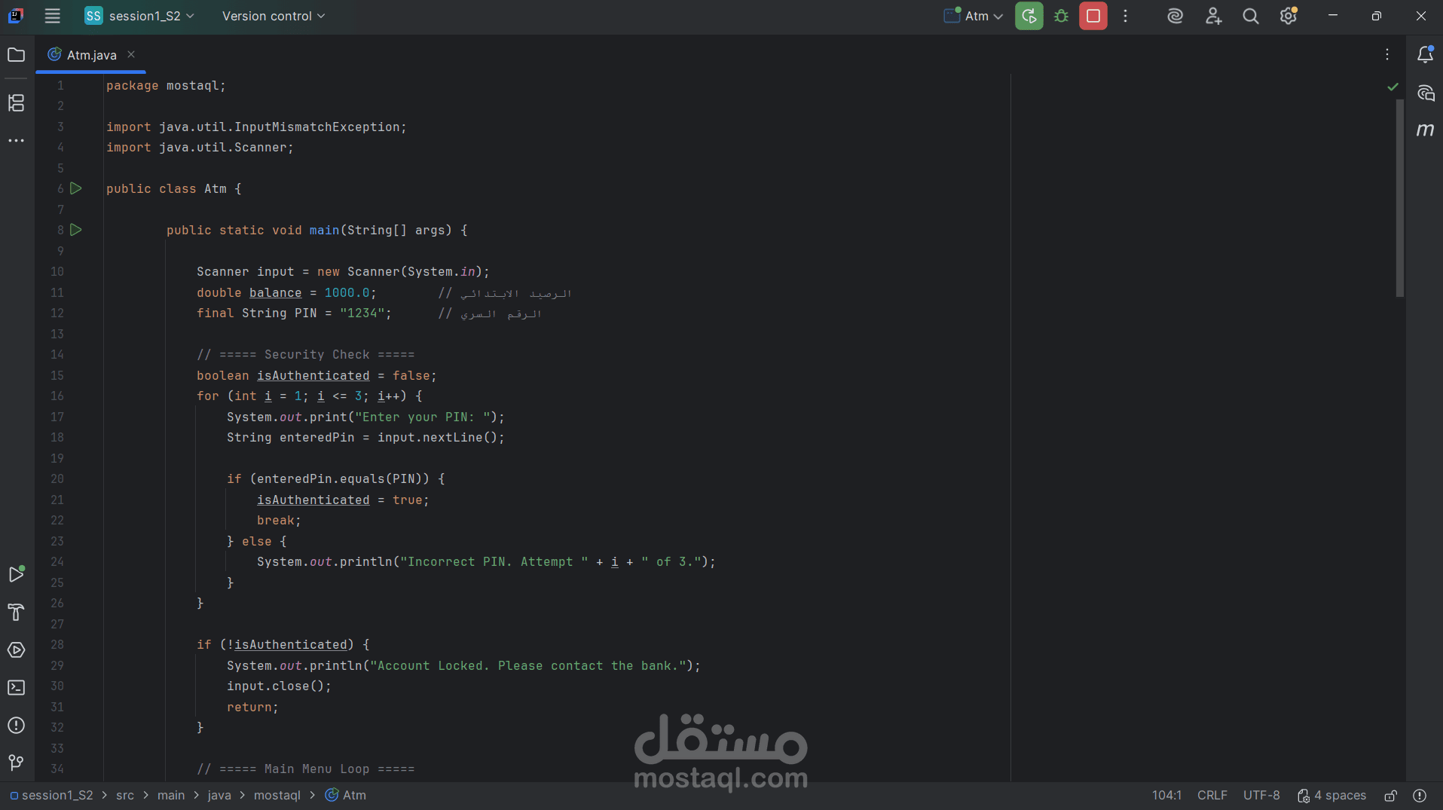This screenshot has height=810, width=1443.
Task: Change indent setting 4 spaces
Action: tap(1332, 796)
